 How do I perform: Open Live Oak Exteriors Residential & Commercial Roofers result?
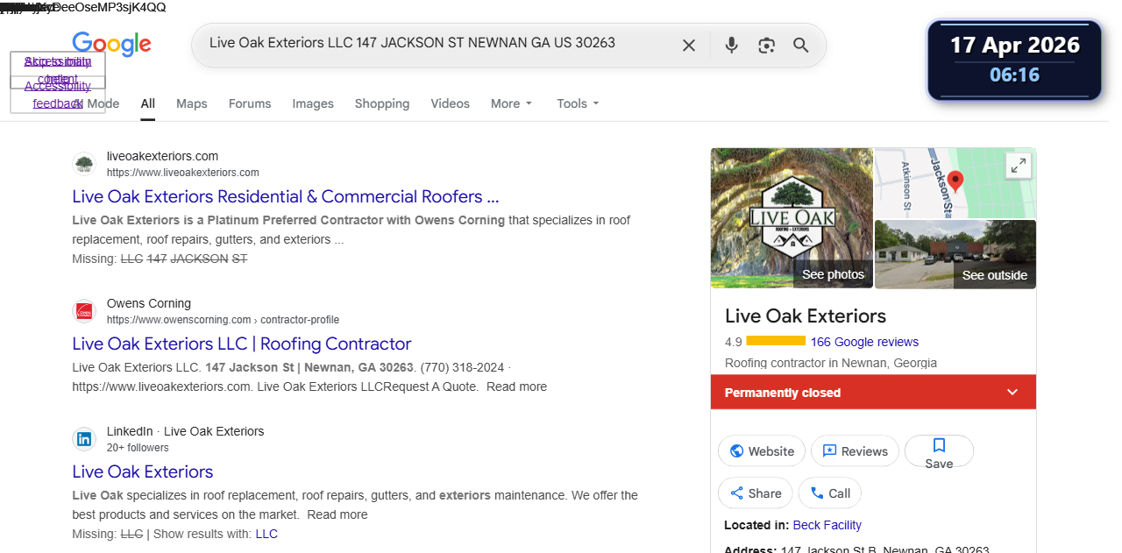286,196
